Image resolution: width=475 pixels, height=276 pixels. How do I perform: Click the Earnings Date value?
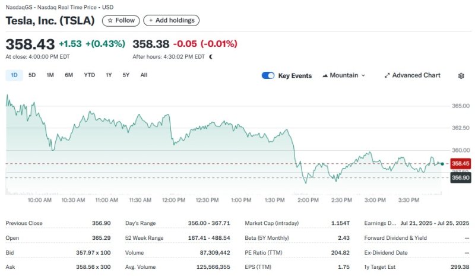click(x=435, y=223)
